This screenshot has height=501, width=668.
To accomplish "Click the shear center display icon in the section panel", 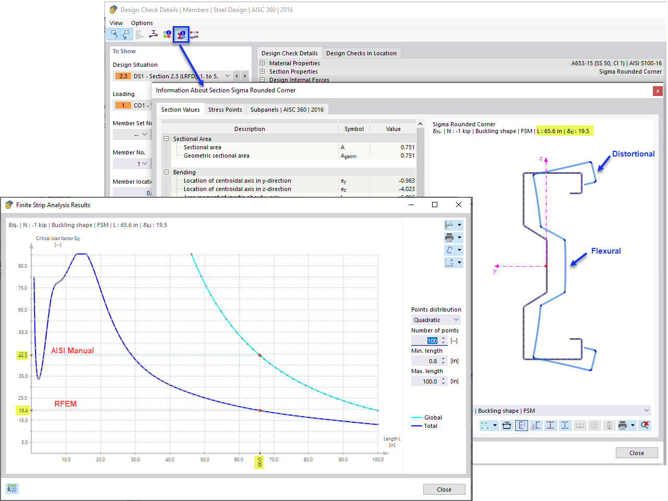I will tap(536, 425).
